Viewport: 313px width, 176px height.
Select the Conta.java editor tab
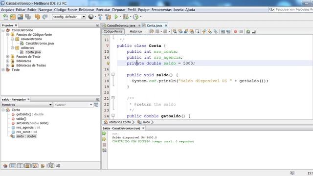point(155,25)
